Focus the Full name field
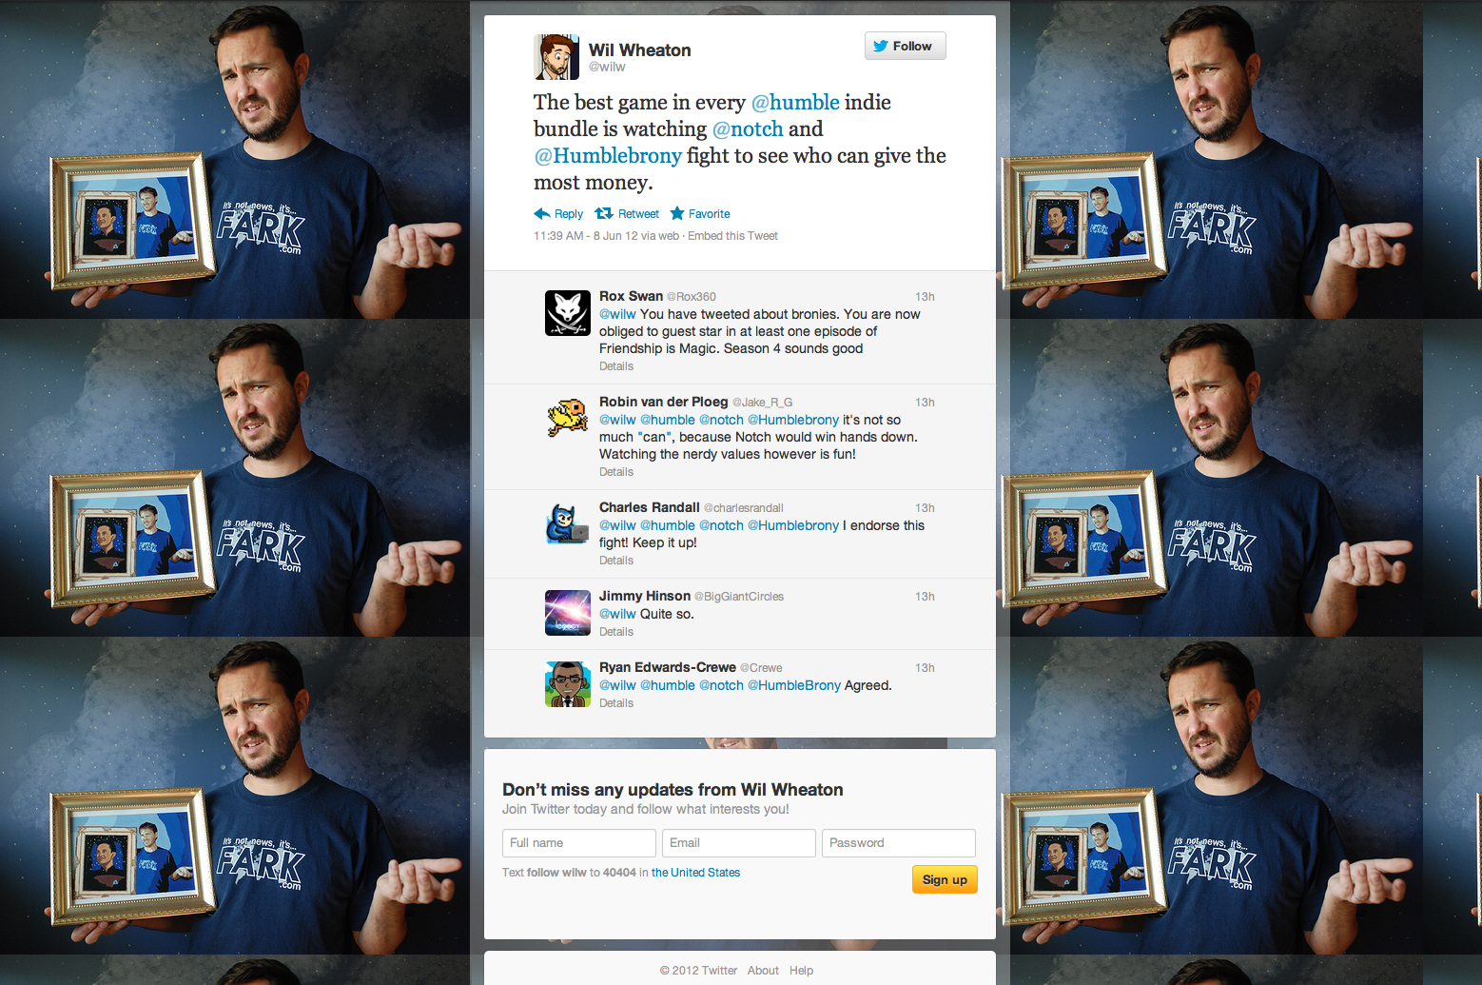 (x=579, y=843)
